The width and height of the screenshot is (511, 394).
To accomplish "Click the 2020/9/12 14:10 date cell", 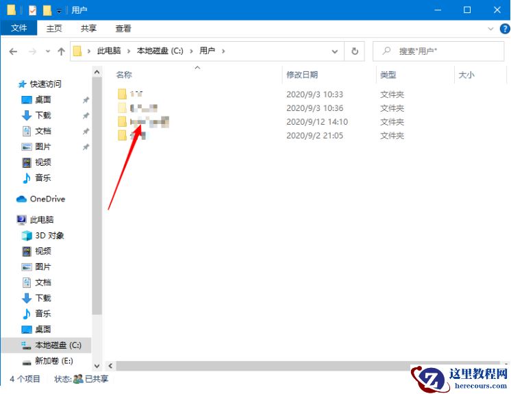I will [x=317, y=121].
